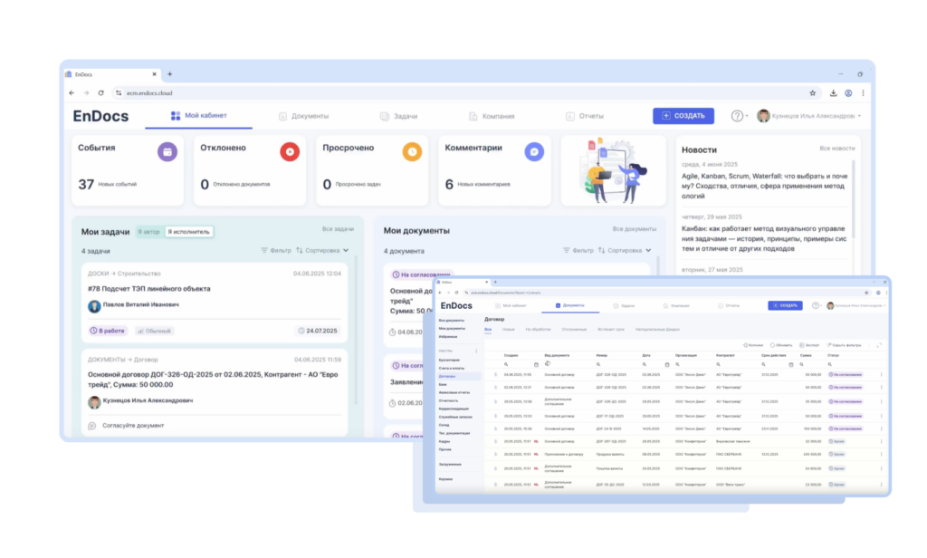
Task: Open task #78 Подсчет ТЭП линейного объекта
Action: point(149,289)
